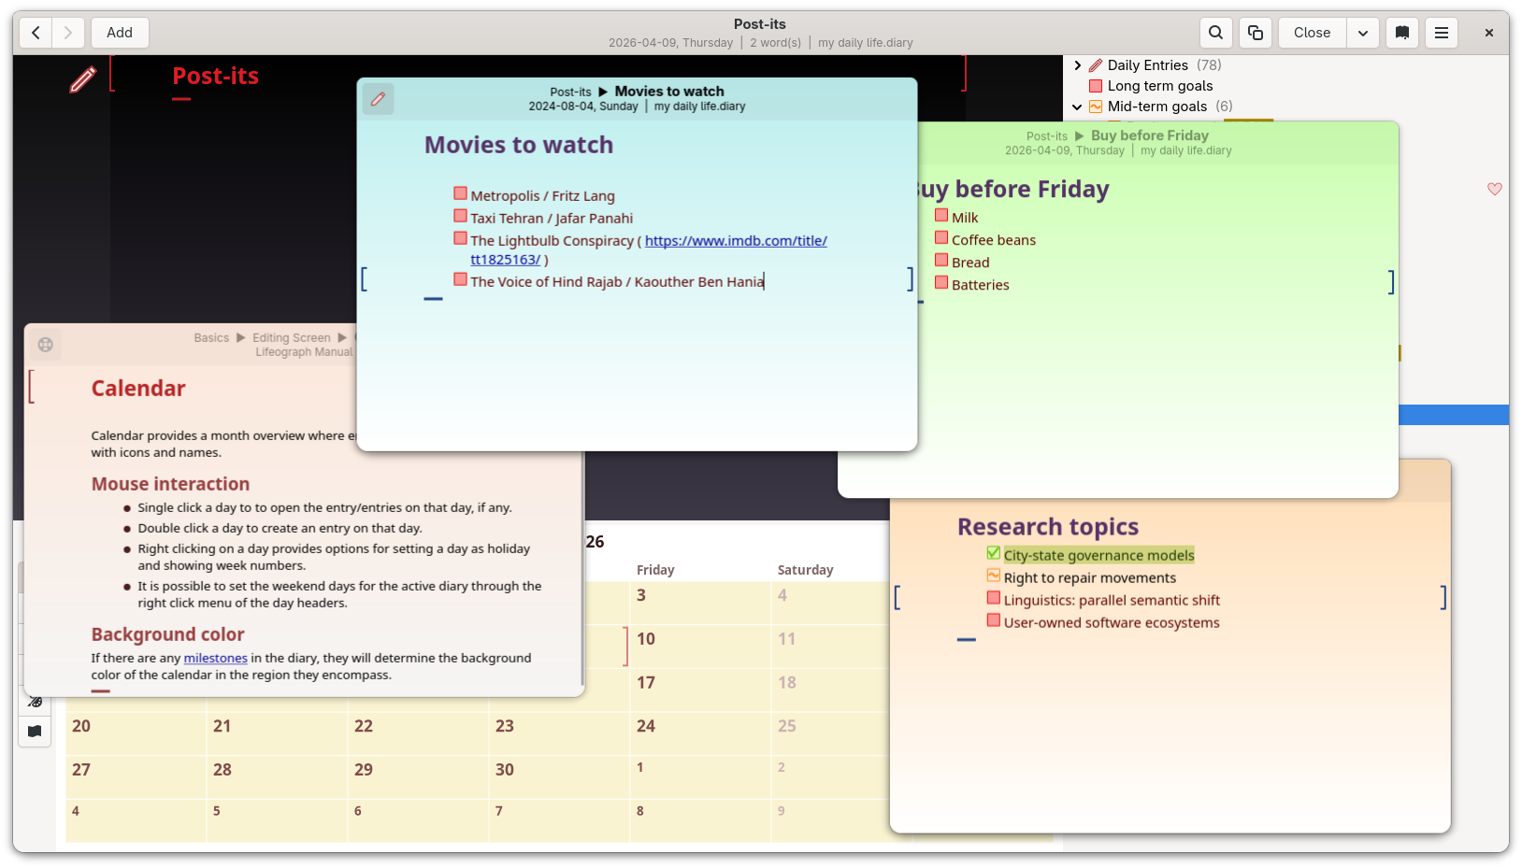This screenshot has height=868, width=1522.
Task: Click the orange progress icon of Mid-term goals
Action: [x=1096, y=107]
